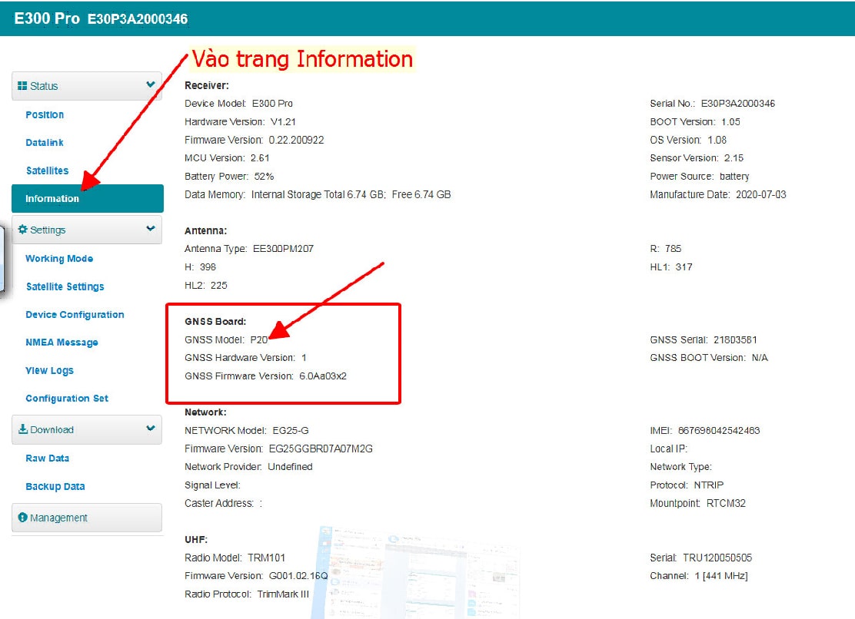Open the Configuration Set page

[x=67, y=399]
